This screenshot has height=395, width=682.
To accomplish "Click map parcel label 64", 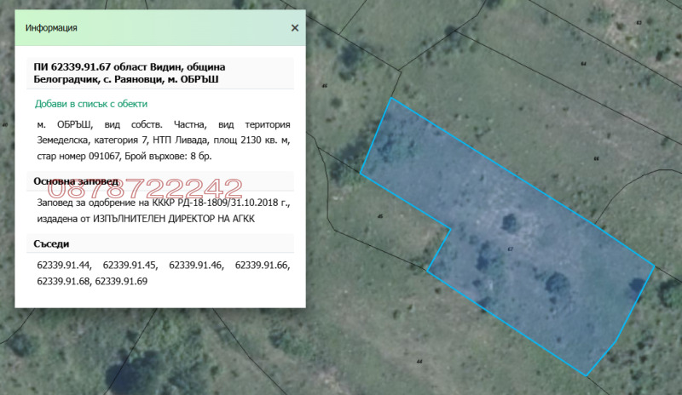I will 583,64.
